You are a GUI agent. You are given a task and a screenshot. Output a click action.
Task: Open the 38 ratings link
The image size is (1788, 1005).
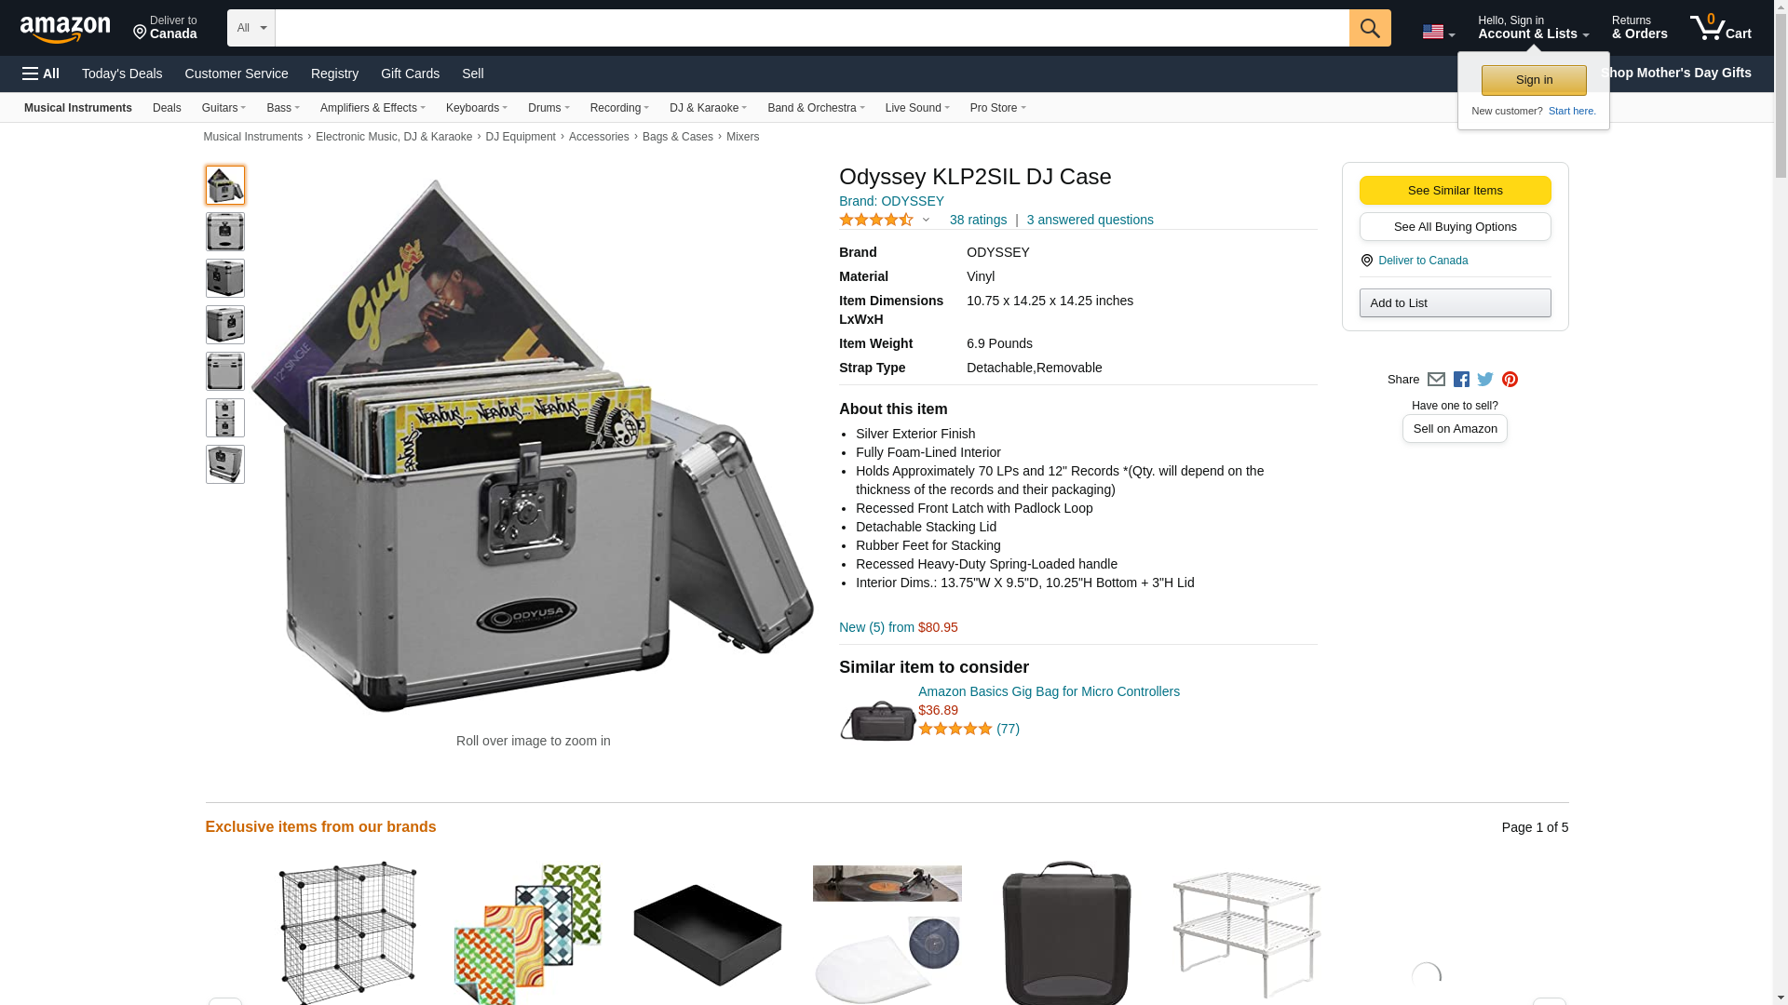pos(978,221)
